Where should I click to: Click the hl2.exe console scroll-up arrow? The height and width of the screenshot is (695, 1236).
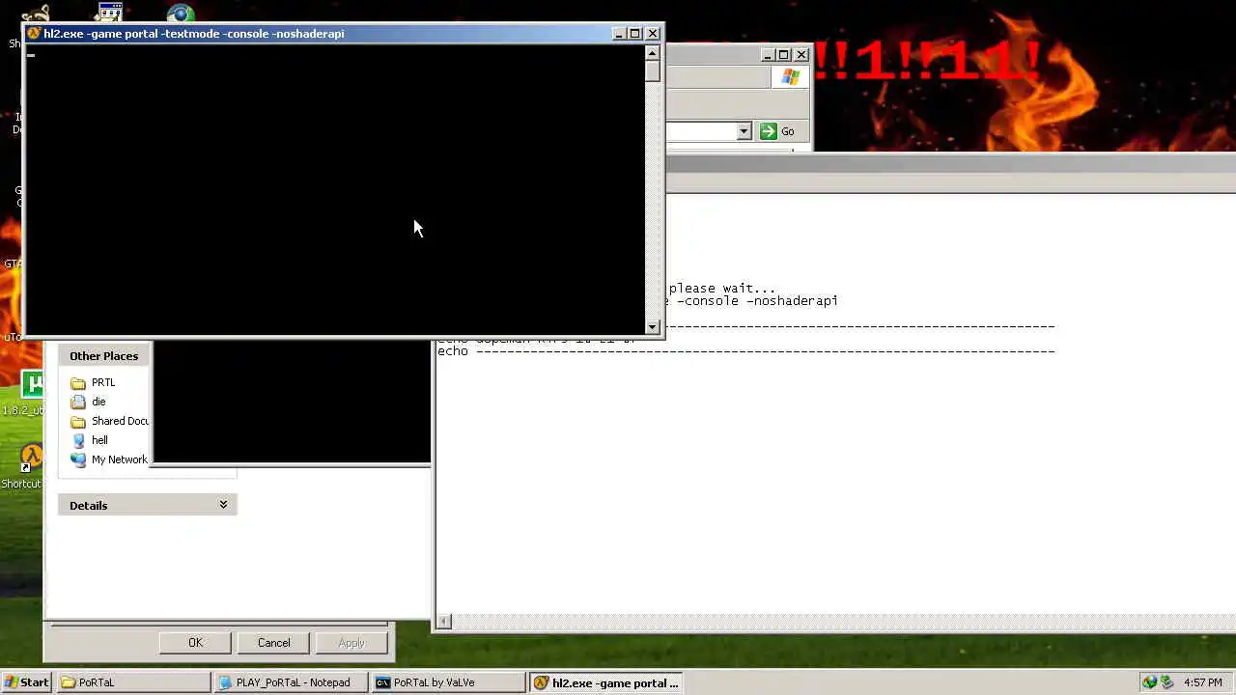(653, 53)
